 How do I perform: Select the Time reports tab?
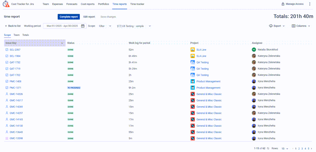120,4
